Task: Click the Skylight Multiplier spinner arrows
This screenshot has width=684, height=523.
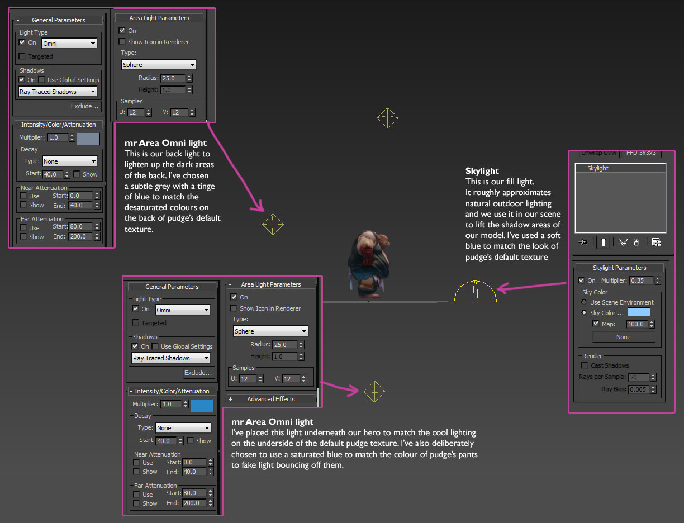Action: (x=657, y=280)
